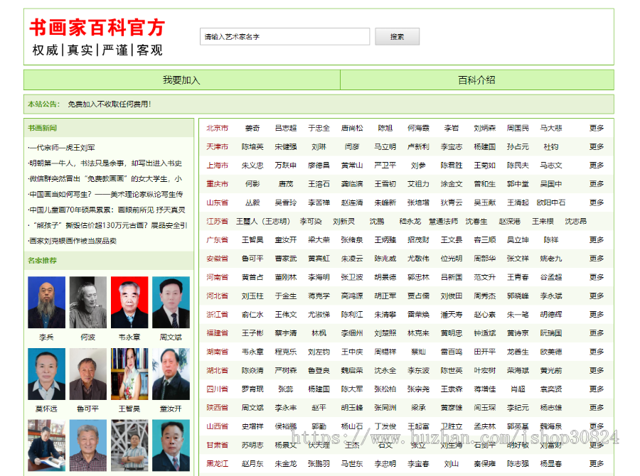Select the 黑龙江 region link

(217, 464)
